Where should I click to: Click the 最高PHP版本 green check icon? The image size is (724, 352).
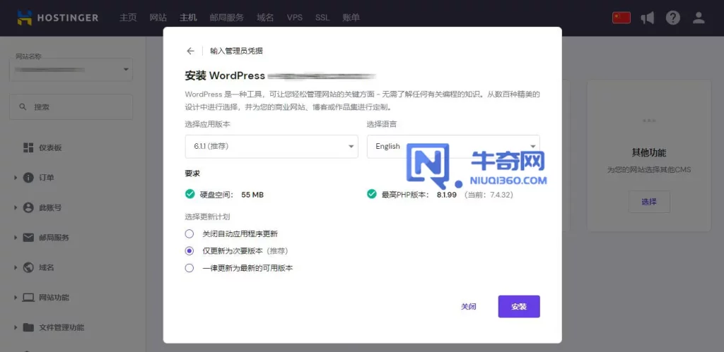coord(372,194)
